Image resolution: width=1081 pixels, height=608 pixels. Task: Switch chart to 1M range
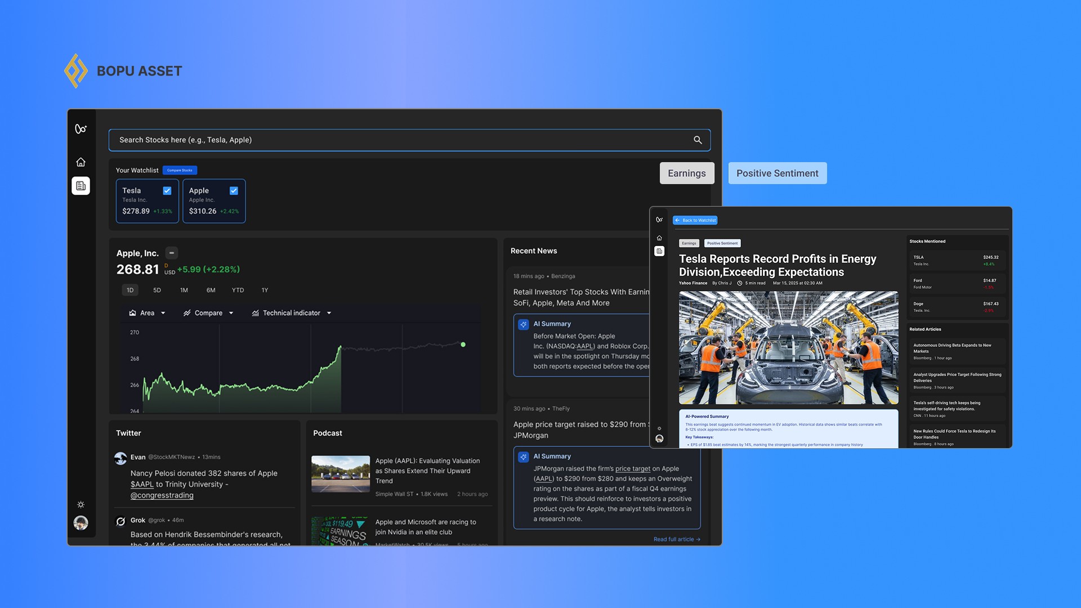tap(184, 290)
